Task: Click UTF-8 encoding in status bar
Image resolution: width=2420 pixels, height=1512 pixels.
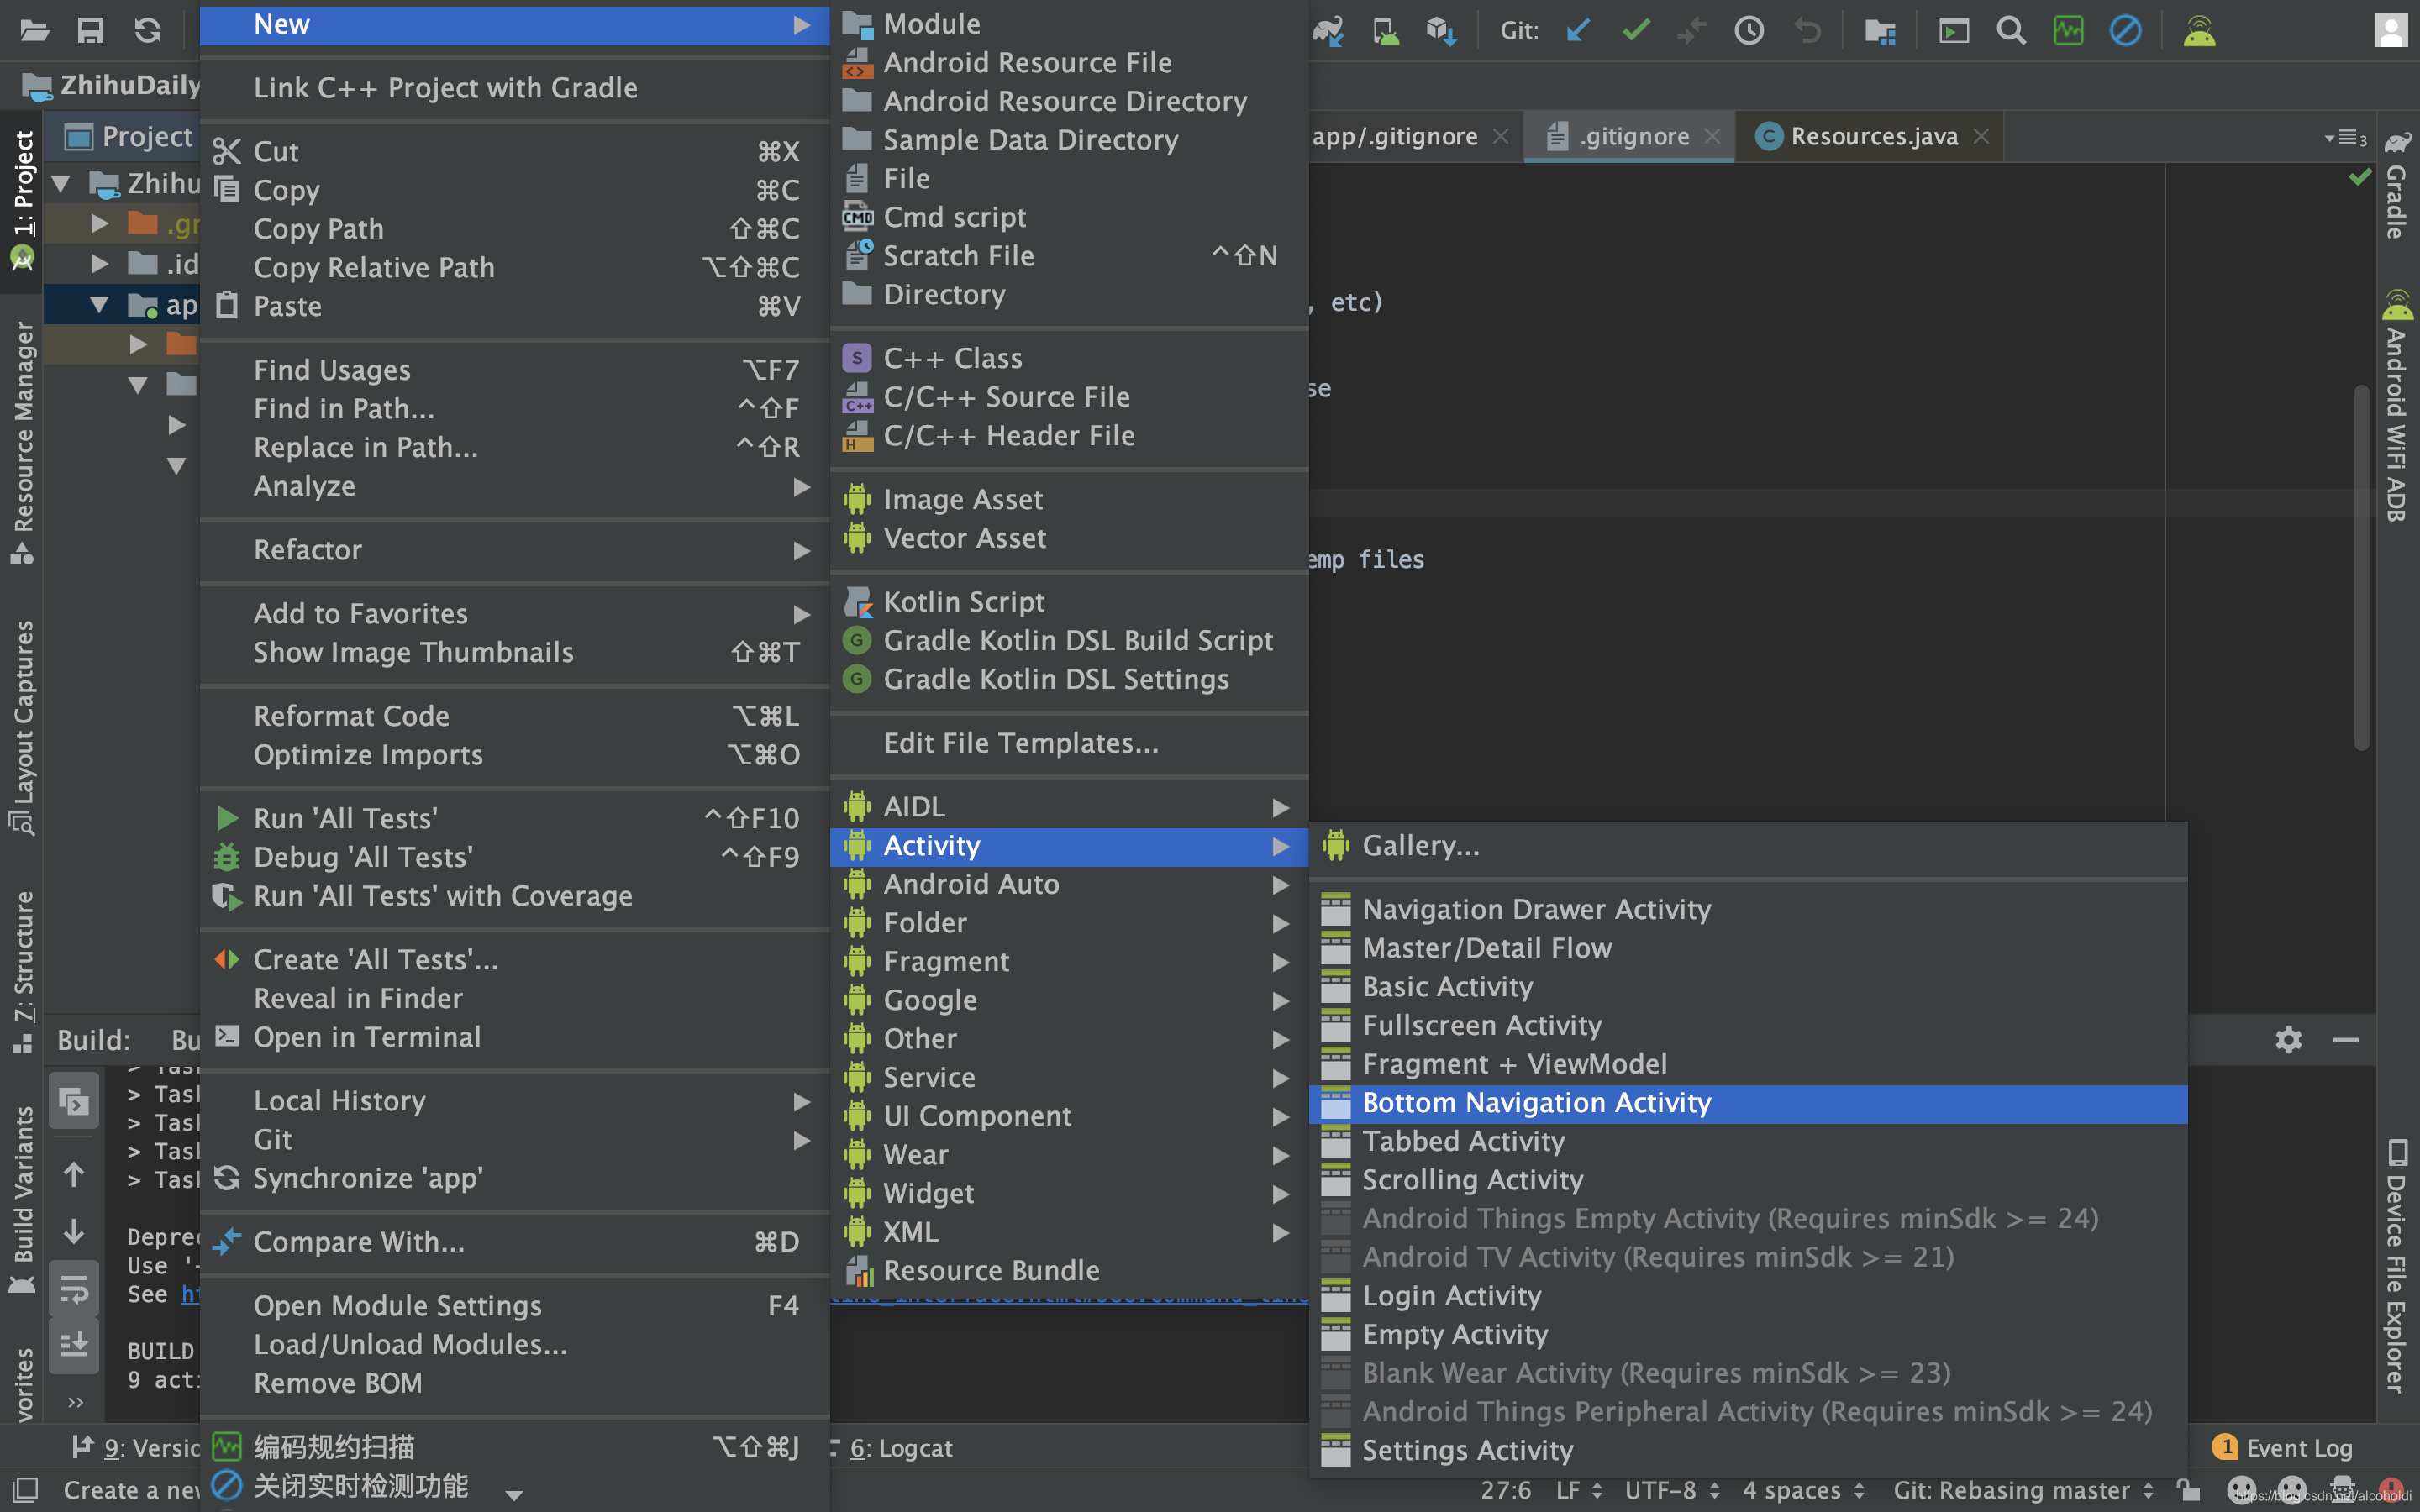Action: pos(1672,1490)
